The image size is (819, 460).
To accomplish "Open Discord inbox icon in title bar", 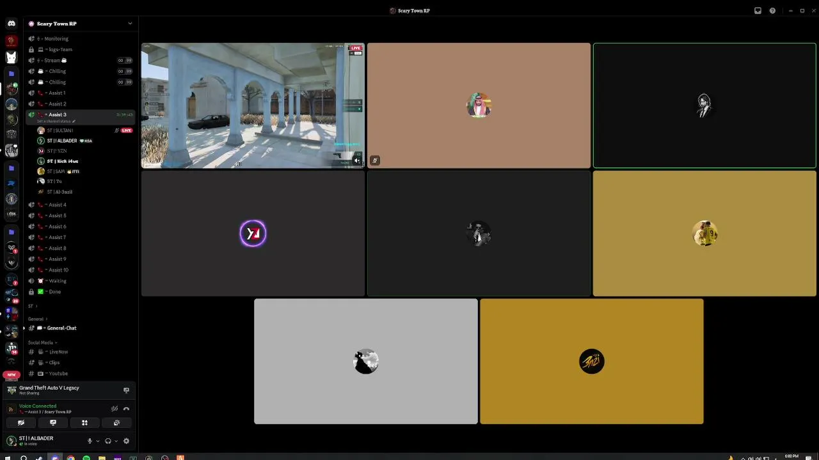I will (x=758, y=10).
